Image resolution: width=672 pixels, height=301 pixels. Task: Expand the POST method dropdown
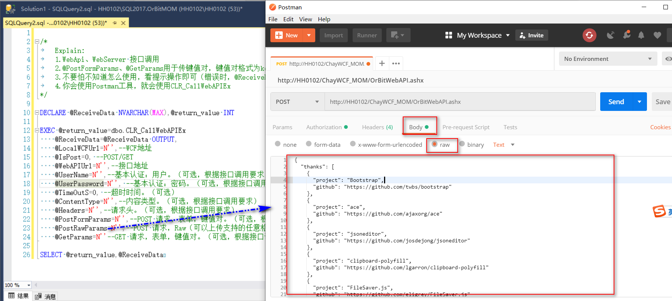[x=297, y=102]
